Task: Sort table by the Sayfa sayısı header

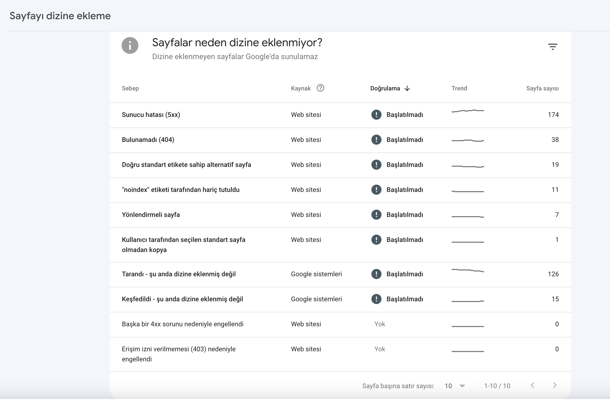Action: point(542,88)
